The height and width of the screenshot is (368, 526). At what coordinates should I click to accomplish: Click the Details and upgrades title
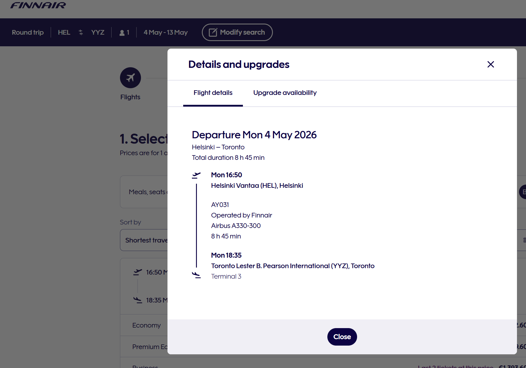click(239, 64)
